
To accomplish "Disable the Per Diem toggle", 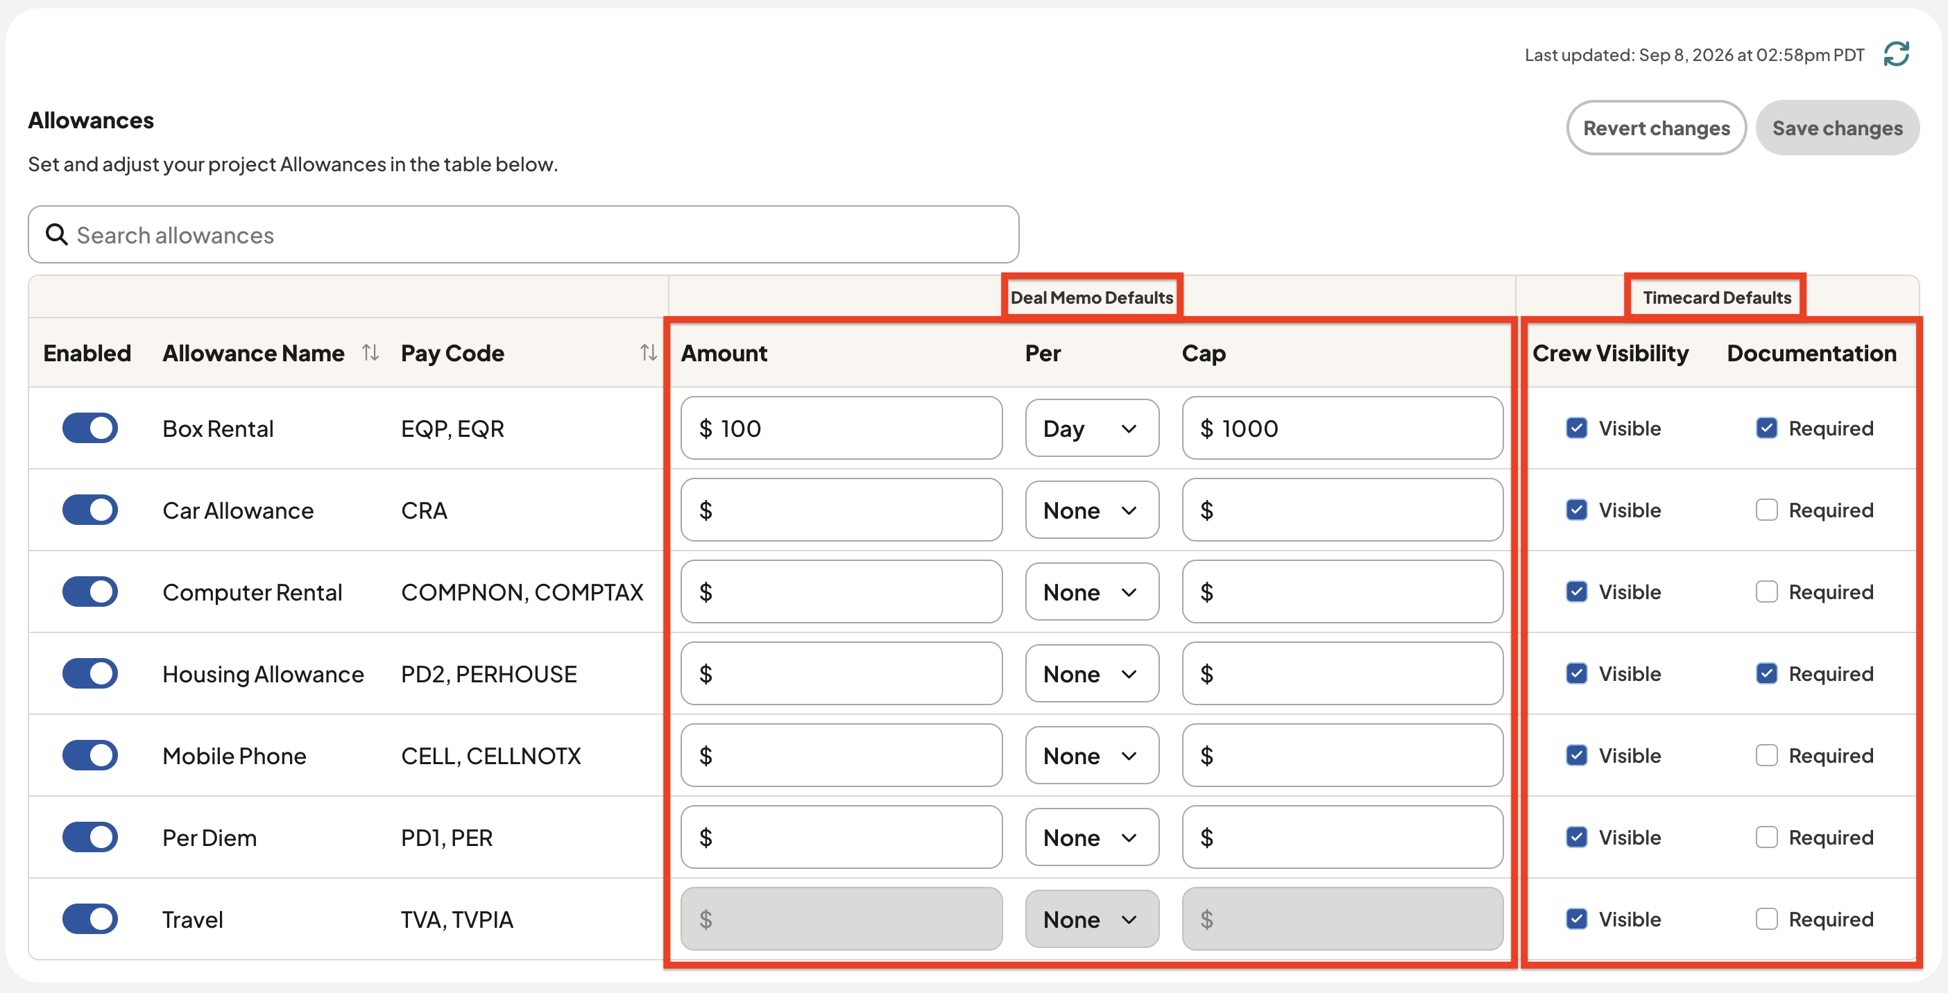I will (90, 838).
